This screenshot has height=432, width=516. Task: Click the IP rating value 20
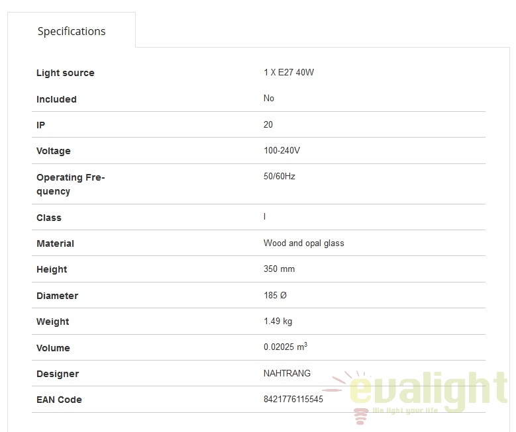coord(268,124)
